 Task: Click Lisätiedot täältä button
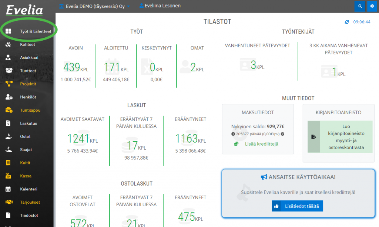[x=297, y=206]
